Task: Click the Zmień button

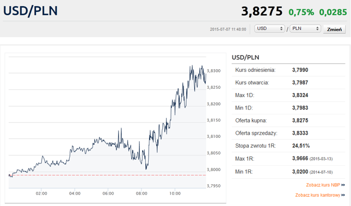Action: [334, 29]
